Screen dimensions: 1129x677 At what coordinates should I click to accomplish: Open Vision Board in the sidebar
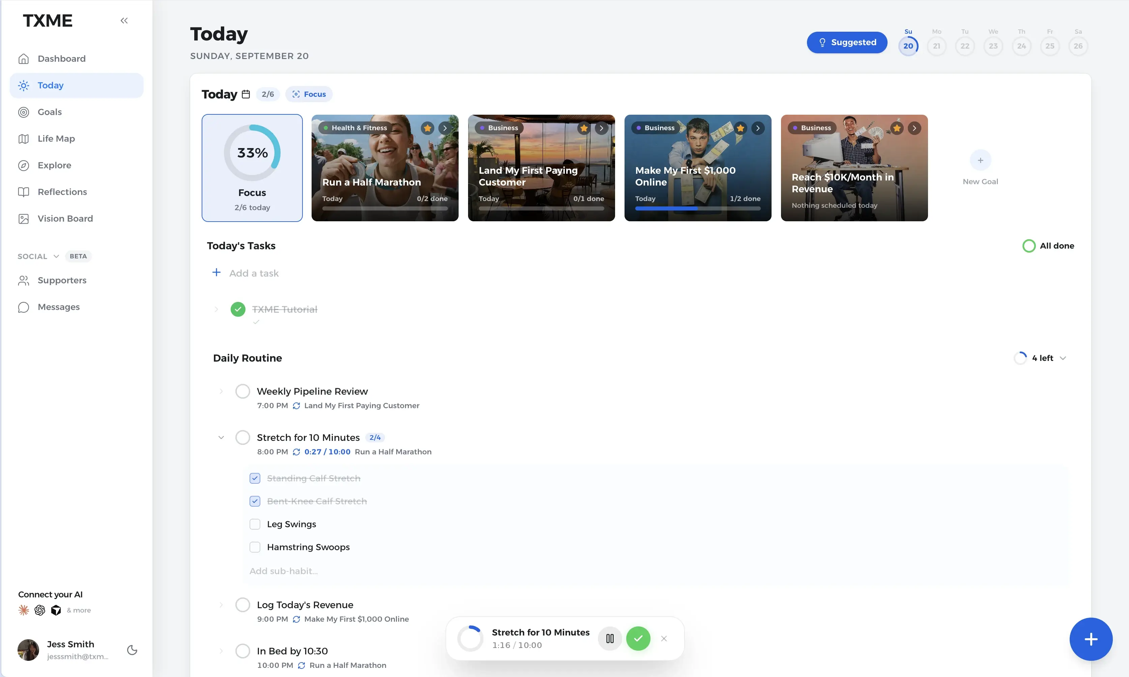point(77,219)
